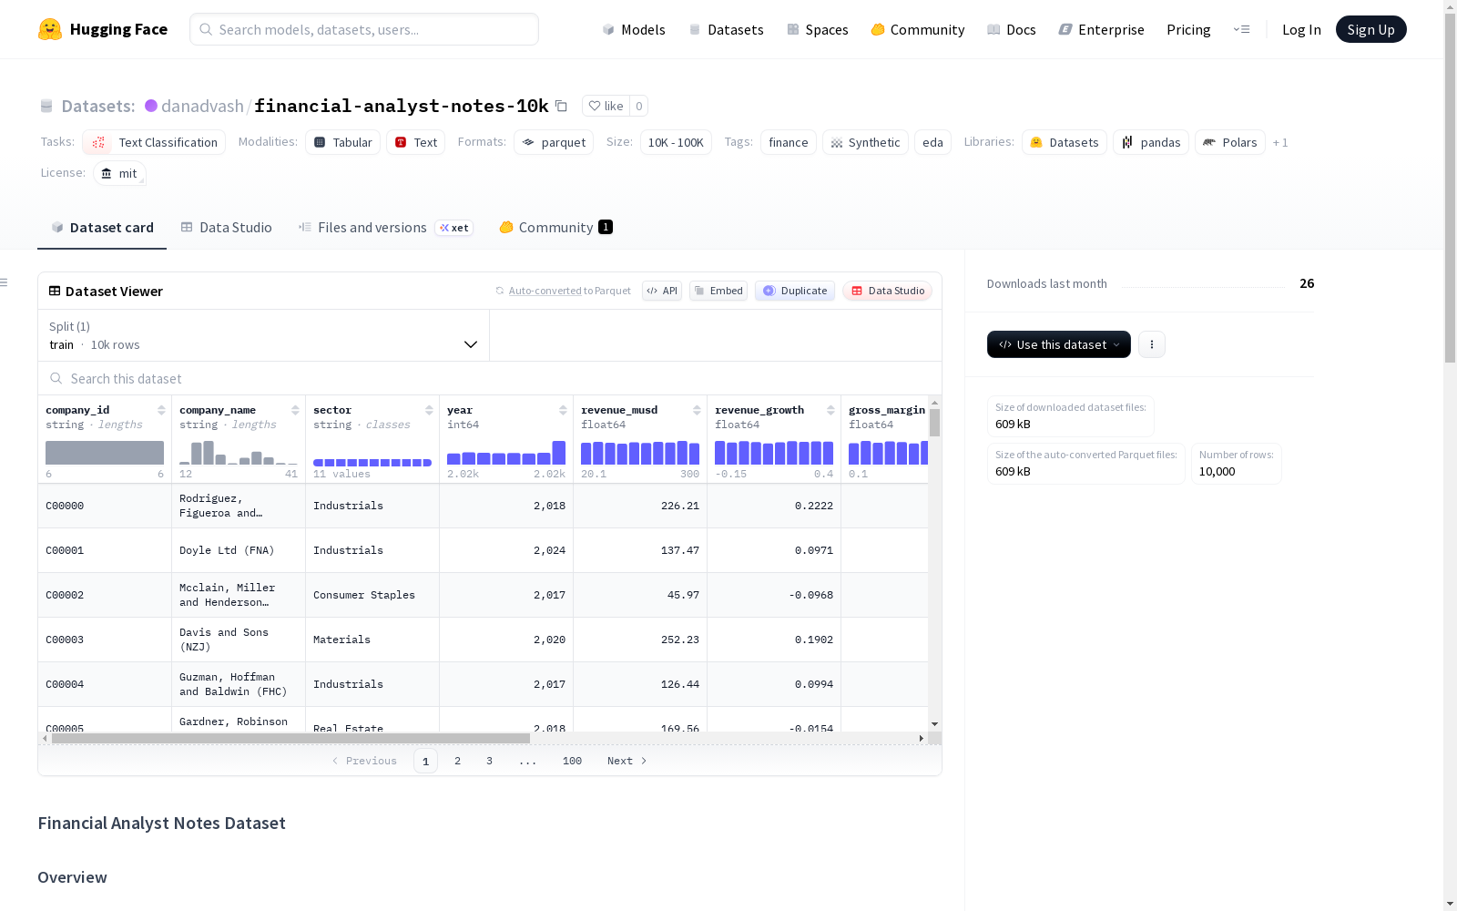The height and width of the screenshot is (911, 1457).
Task: Sort by the revenue_musd column icon
Action: click(697, 410)
